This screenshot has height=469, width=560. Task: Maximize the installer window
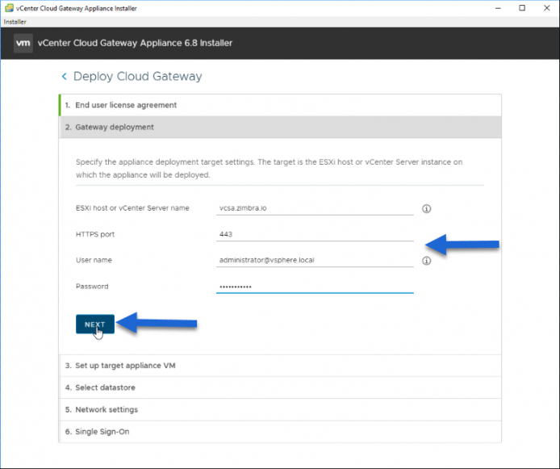click(522, 8)
